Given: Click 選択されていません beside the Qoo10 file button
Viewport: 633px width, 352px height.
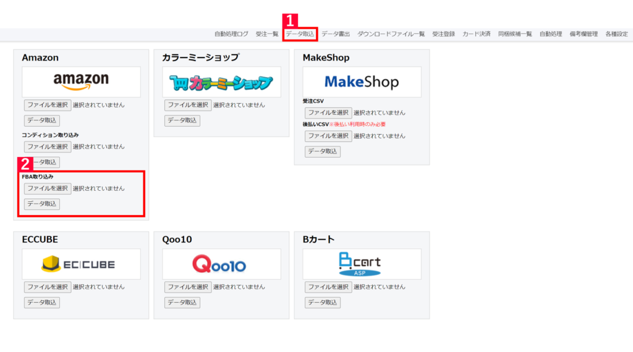Looking at the screenshot, I should click(239, 287).
